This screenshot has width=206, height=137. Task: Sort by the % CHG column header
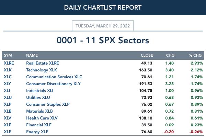click(x=195, y=55)
